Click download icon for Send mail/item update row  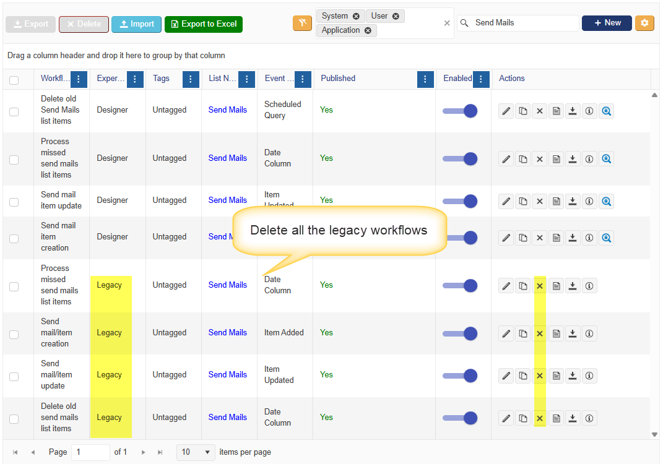click(x=573, y=376)
